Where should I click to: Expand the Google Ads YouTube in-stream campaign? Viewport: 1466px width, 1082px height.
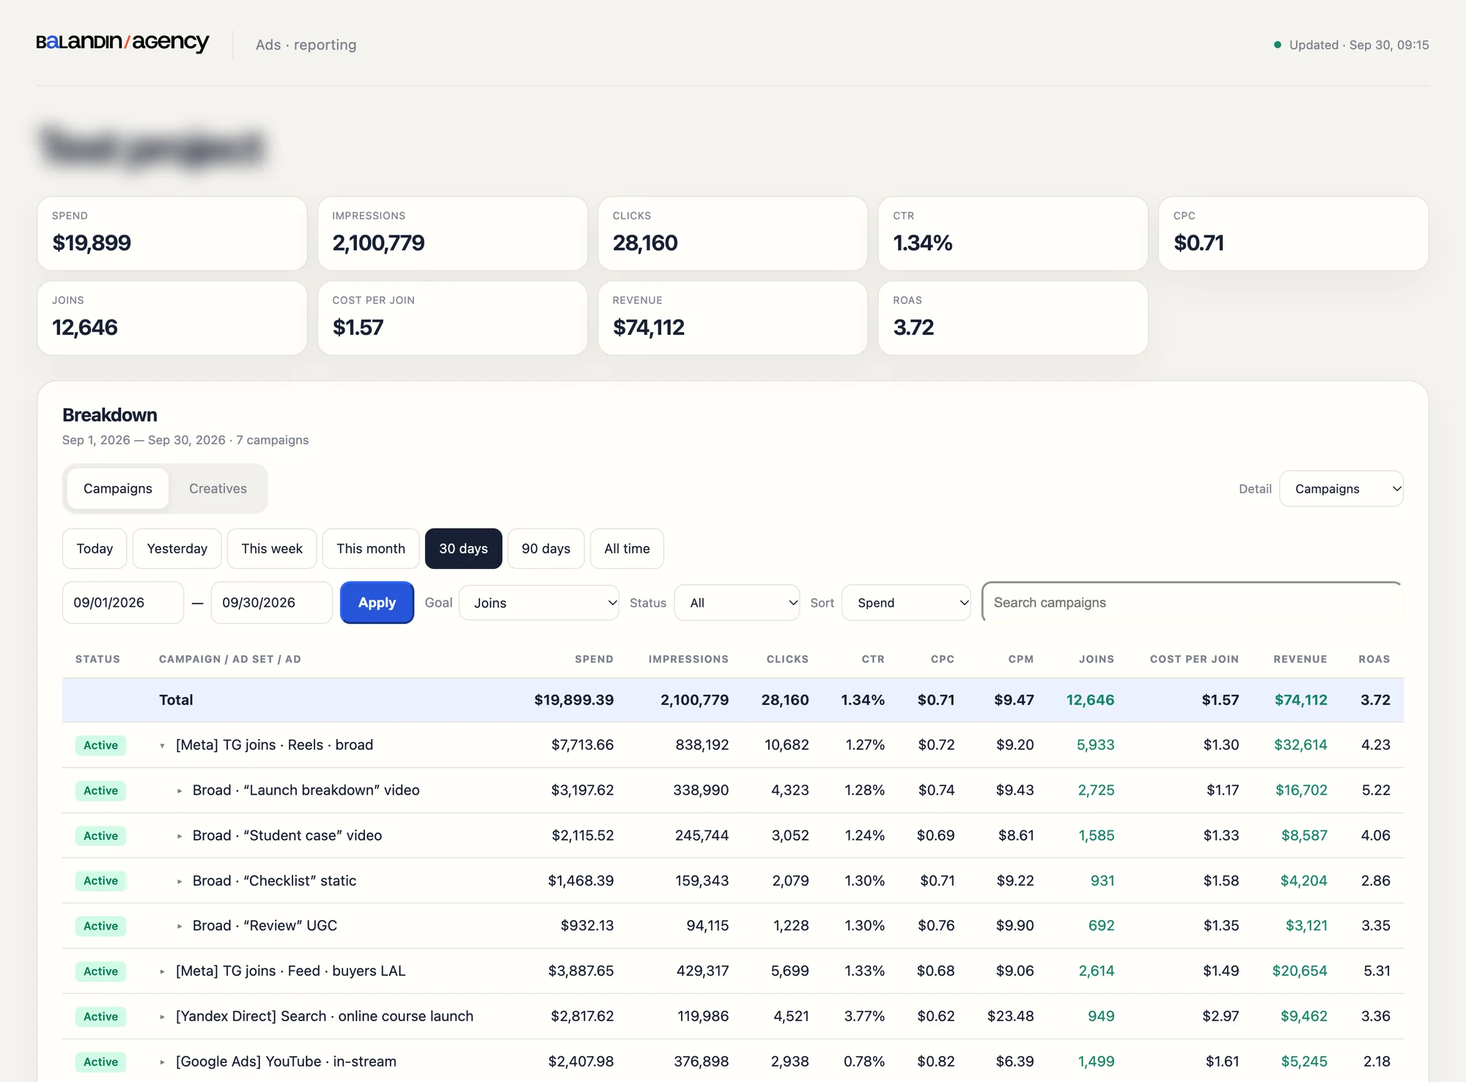(x=163, y=1062)
